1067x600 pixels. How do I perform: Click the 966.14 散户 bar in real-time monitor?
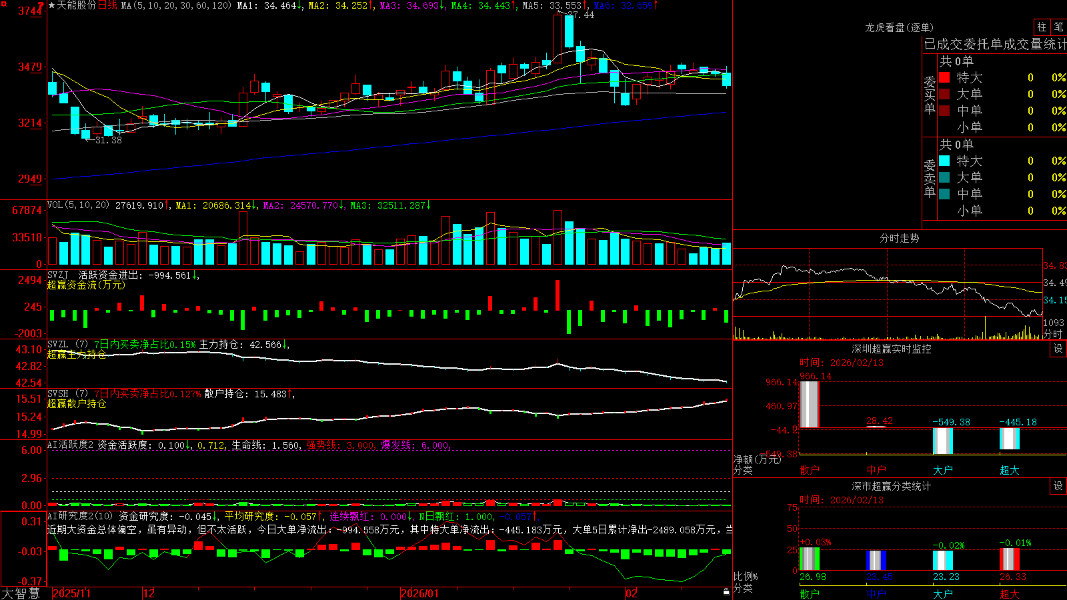(x=810, y=405)
